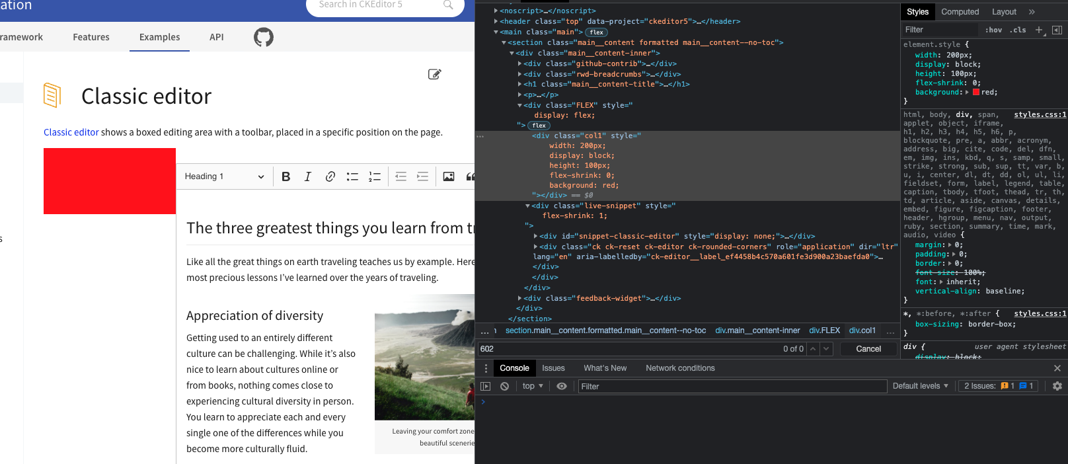
Task: Click the GitHub icon in the navigation bar
Action: (264, 37)
